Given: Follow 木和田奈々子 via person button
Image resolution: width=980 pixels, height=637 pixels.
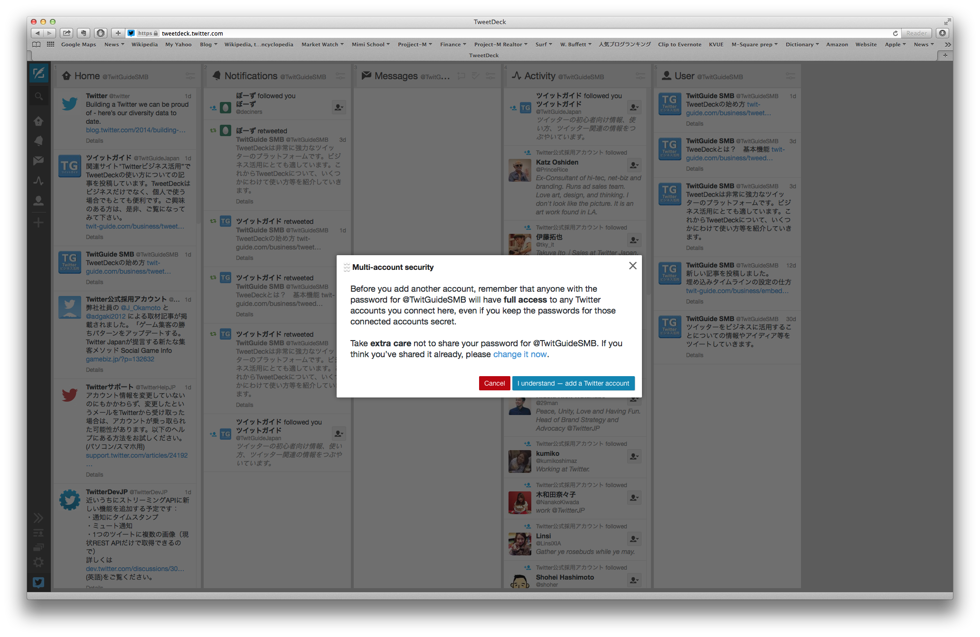Looking at the screenshot, I should tap(634, 498).
